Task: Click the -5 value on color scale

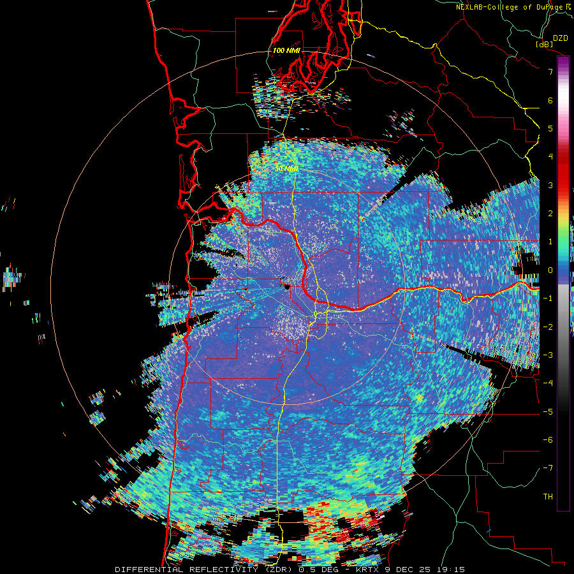Action: (x=548, y=411)
